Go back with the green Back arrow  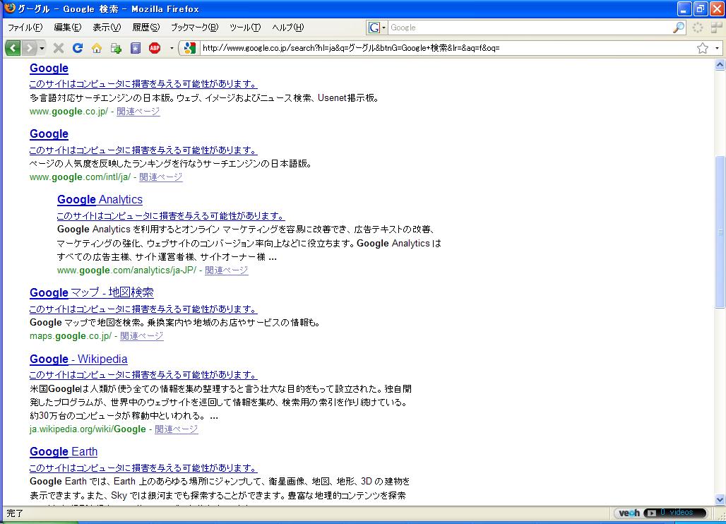click(13, 48)
